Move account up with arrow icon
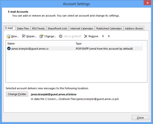This screenshot has width=153, height=124. click(x=103, y=36)
